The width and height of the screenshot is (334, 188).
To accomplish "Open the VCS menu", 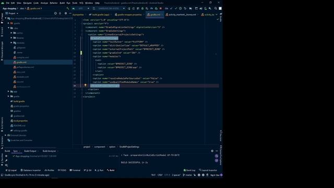I will coord(81,3).
